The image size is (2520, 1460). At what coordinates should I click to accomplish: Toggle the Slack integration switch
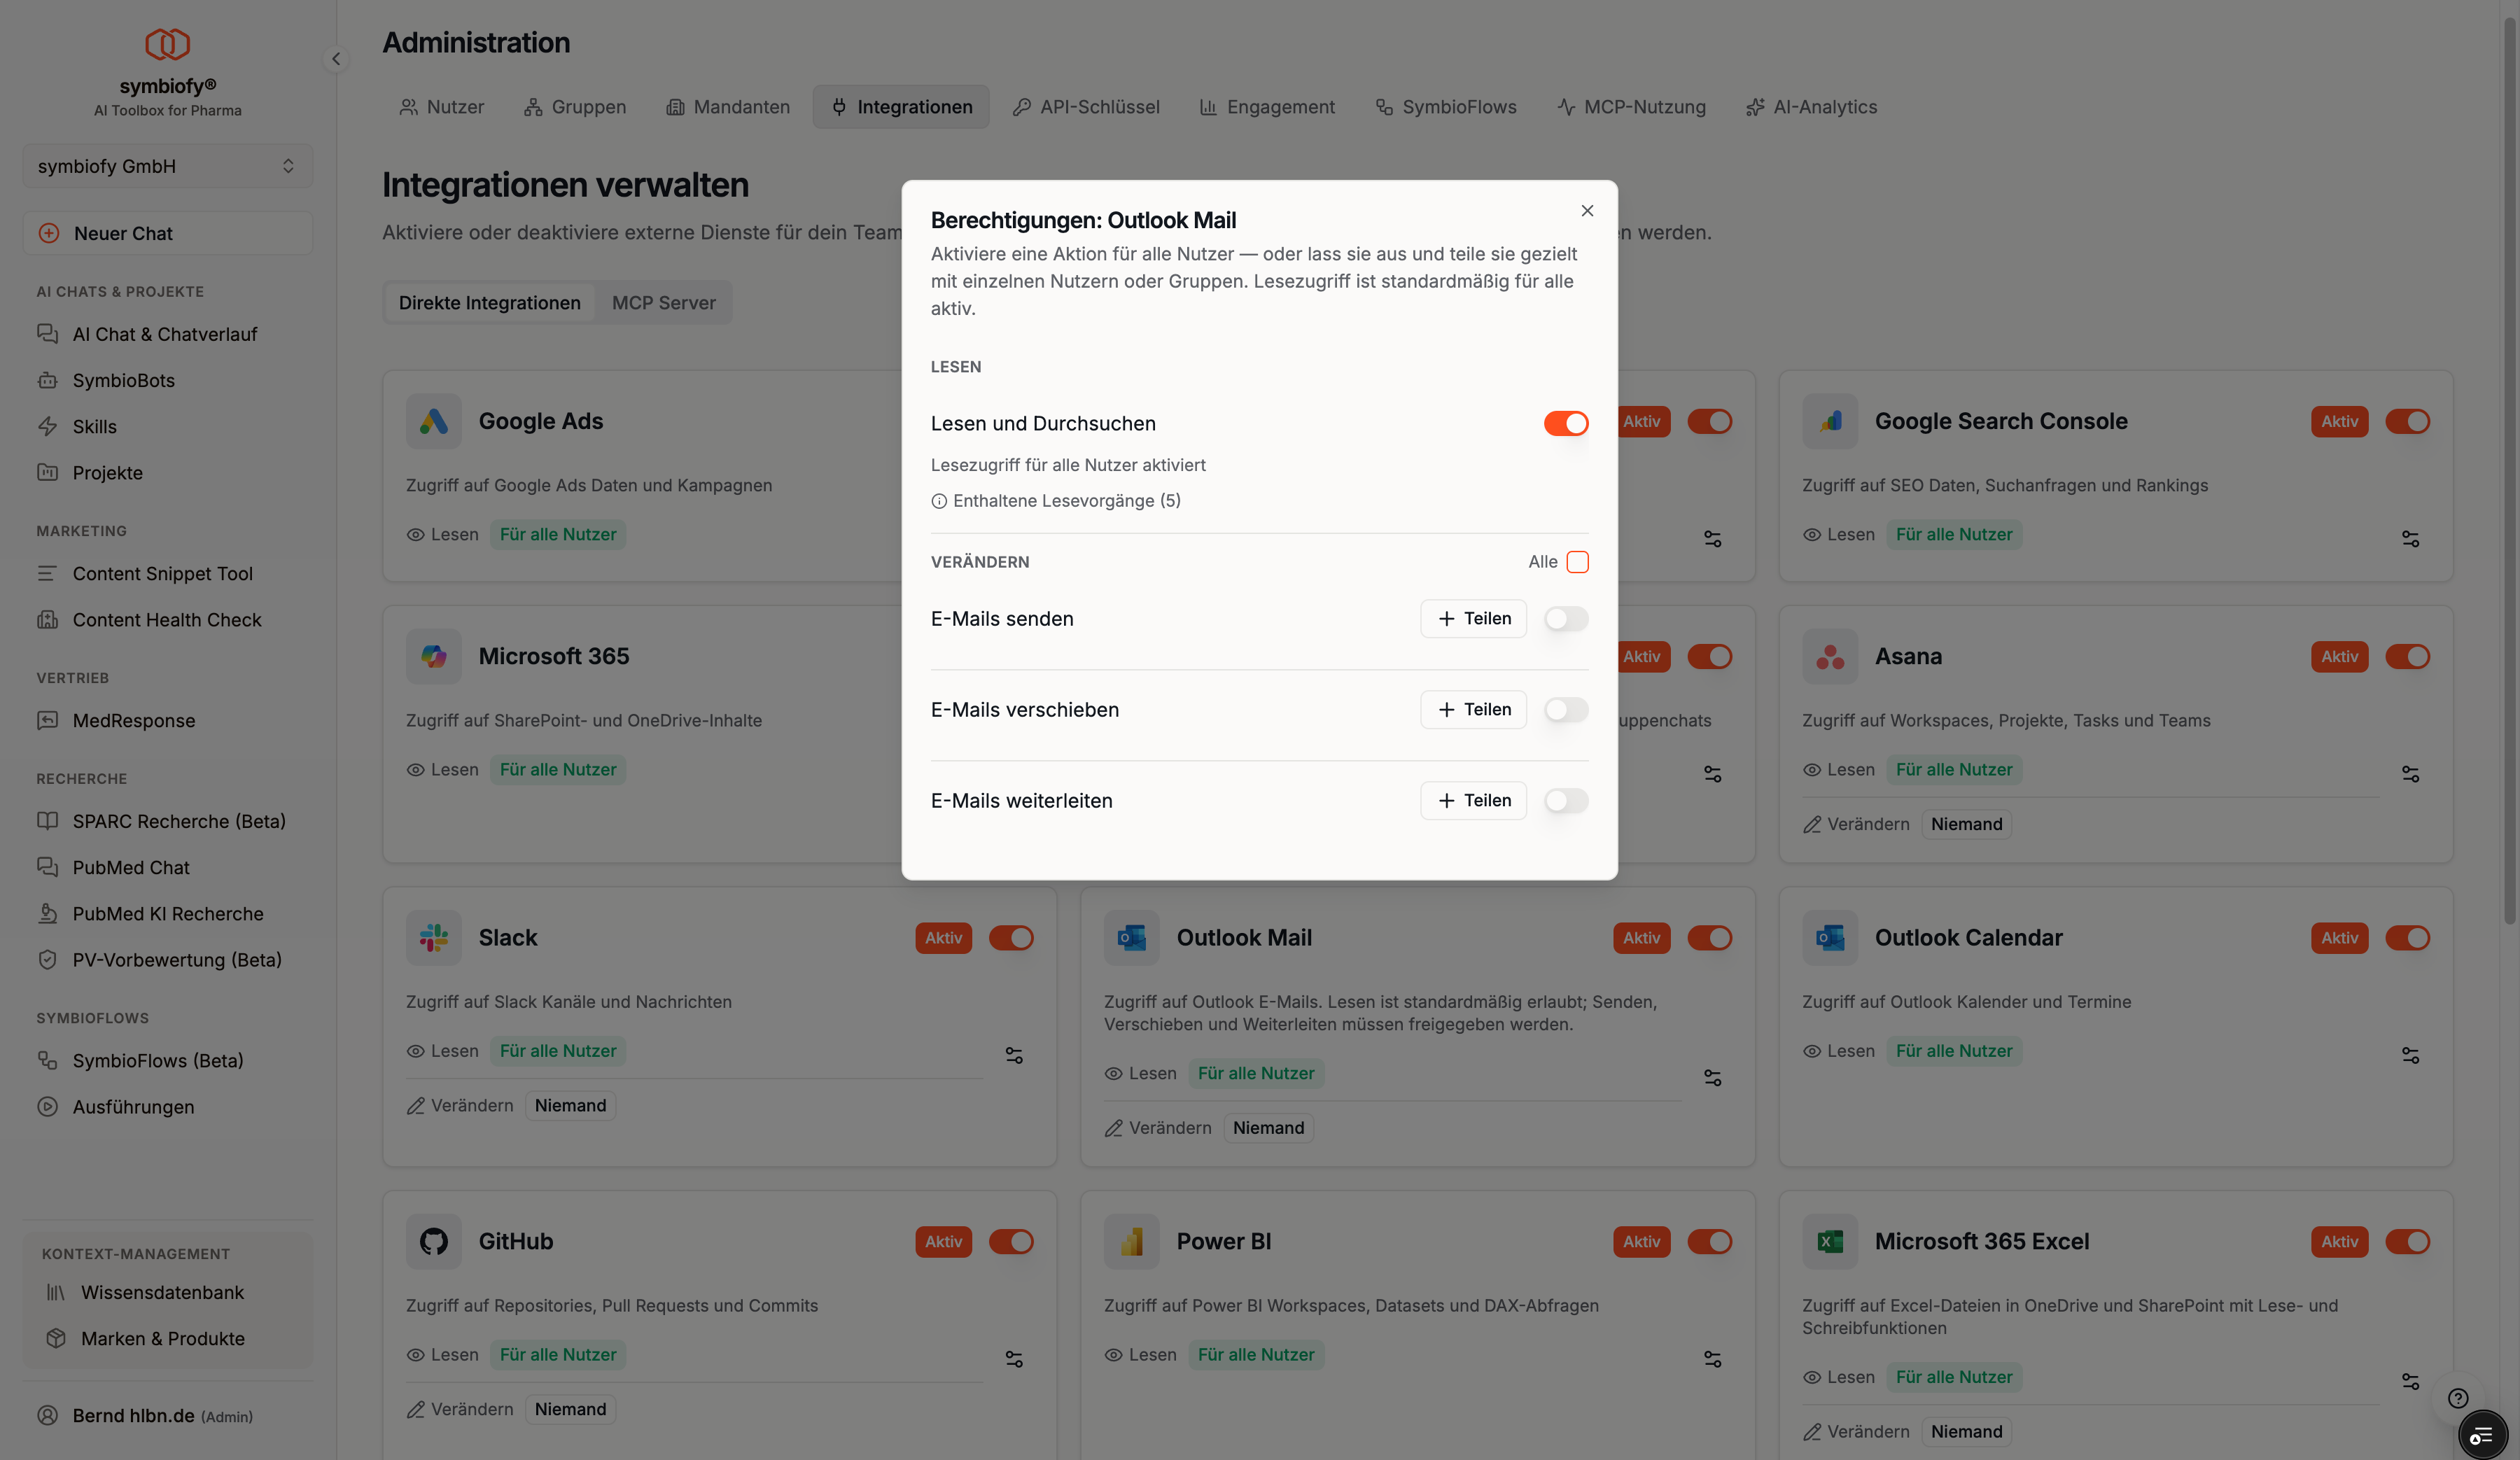[x=1011, y=937]
